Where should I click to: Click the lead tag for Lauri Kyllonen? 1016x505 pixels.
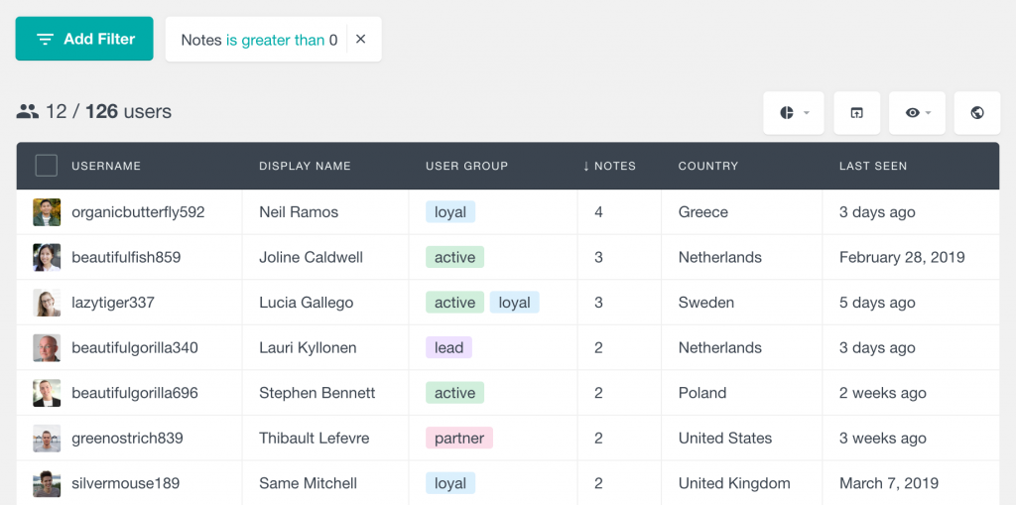[449, 348]
